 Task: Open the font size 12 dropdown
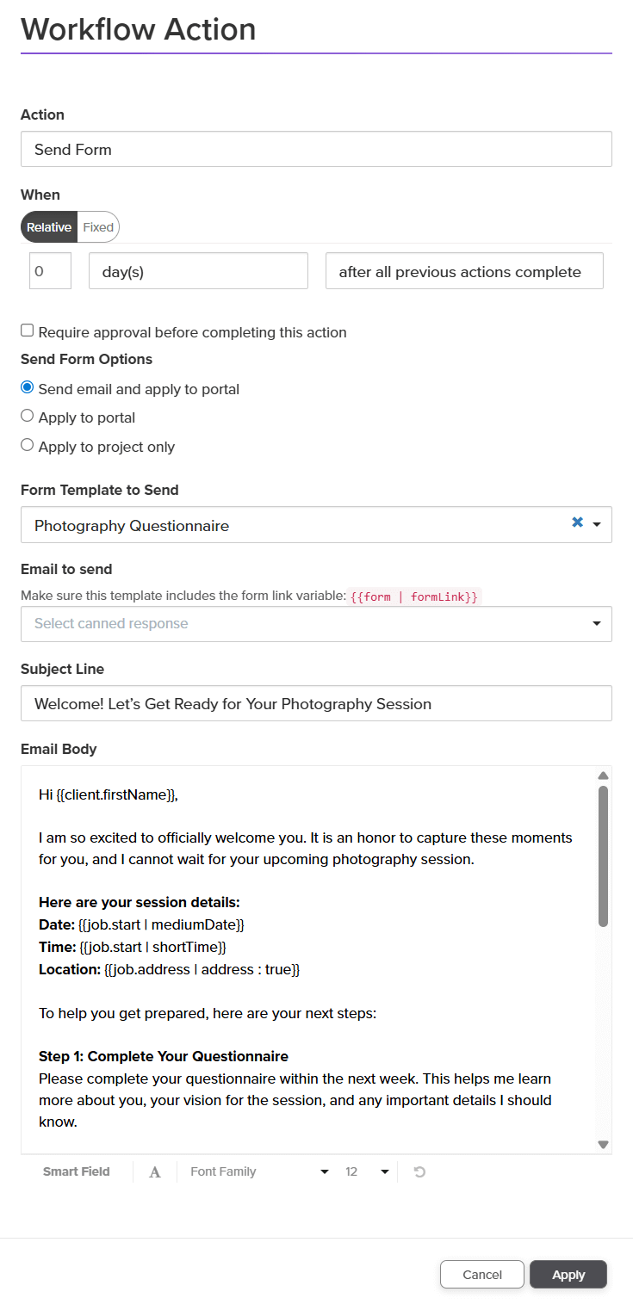[x=367, y=1171]
